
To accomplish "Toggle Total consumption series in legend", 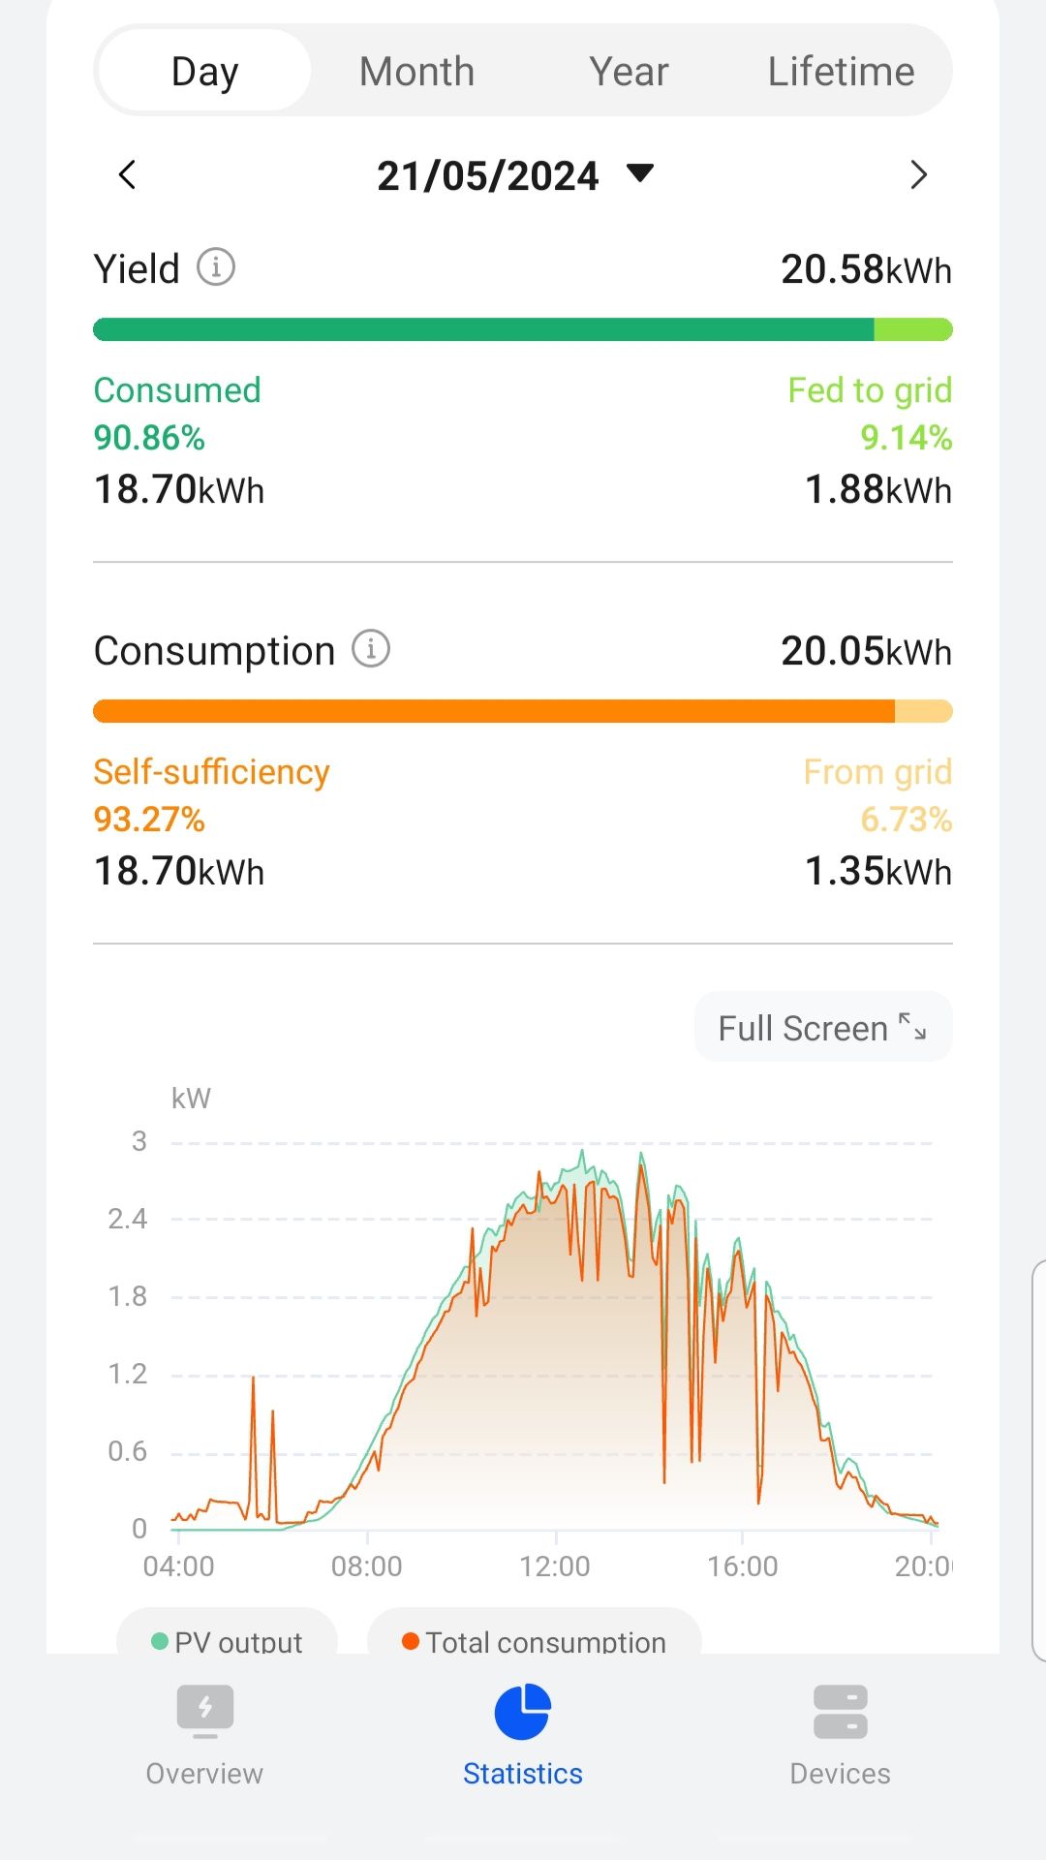I will click(x=535, y=1641).
